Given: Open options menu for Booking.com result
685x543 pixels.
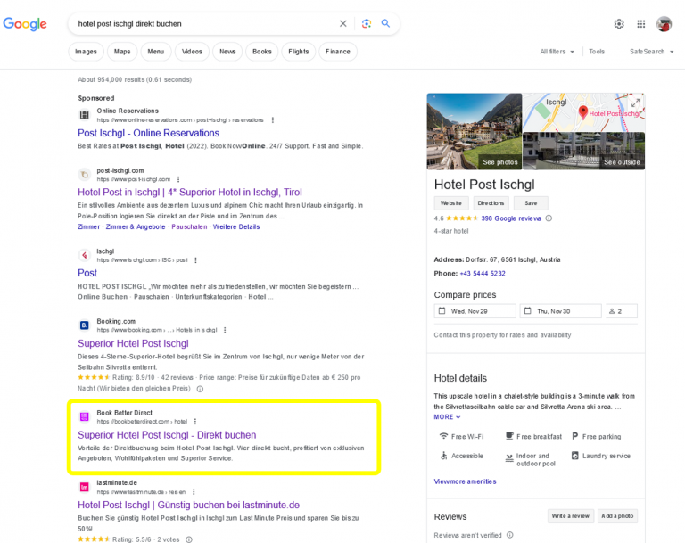Looking at the screenshot, I should point(225,330).
